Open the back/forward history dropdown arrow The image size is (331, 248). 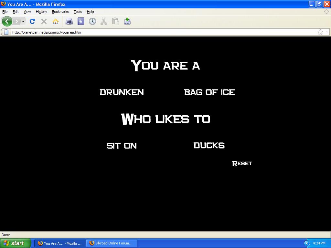(23, 22)
